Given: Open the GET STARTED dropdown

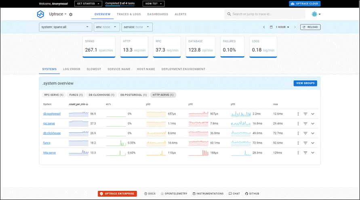Looking at the screenshot, I should point(88,4).
